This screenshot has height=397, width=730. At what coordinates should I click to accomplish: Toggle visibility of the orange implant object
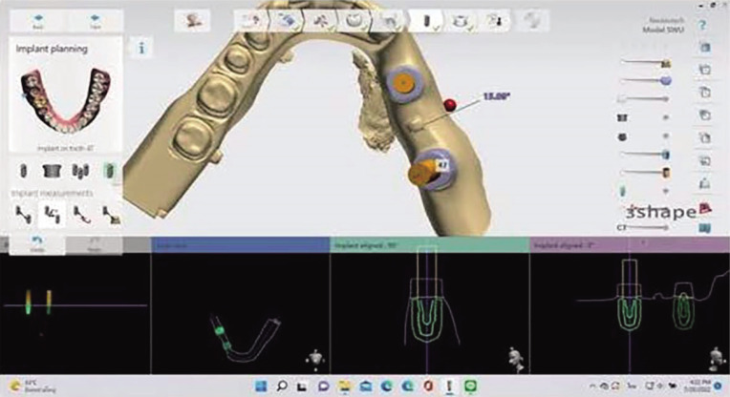(666, 173)
